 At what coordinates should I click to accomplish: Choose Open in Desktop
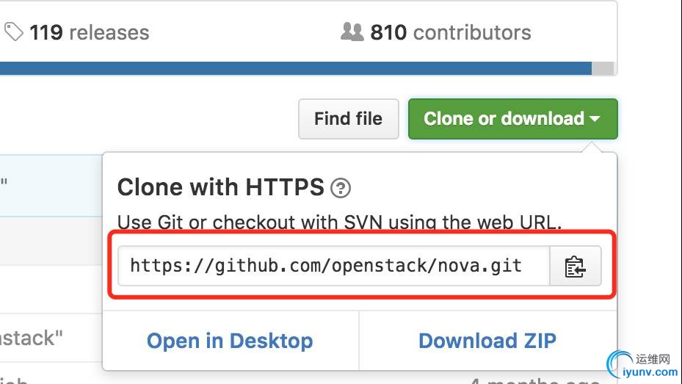230,341
